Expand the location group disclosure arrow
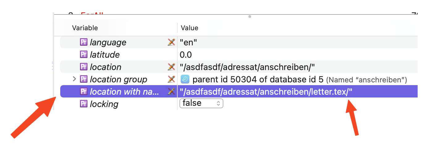This screenshot has width=430, height=149. (74, 79)
